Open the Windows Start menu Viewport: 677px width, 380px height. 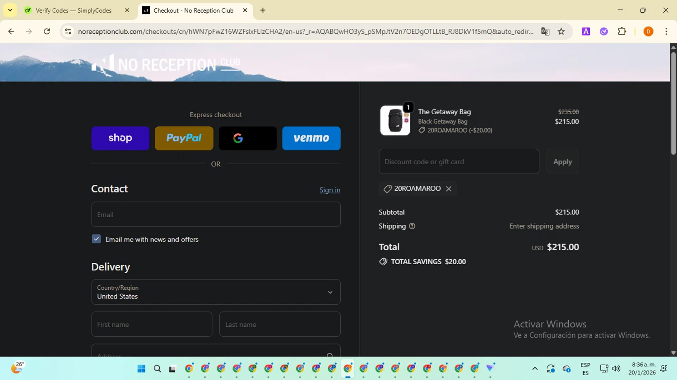tap(141, 369)
